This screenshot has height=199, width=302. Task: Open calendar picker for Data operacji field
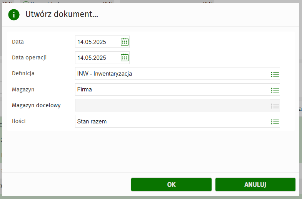(x=124, y=57)
